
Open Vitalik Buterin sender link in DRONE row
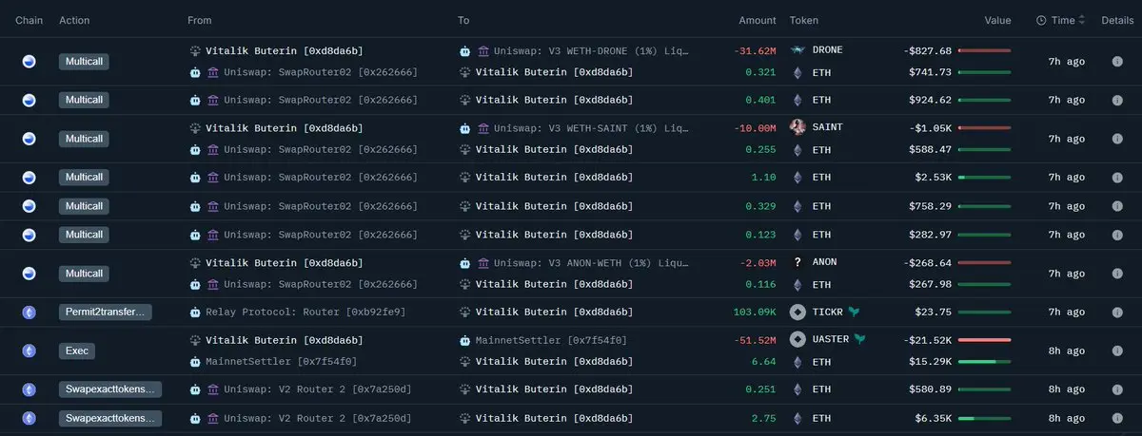click(284, 50)
